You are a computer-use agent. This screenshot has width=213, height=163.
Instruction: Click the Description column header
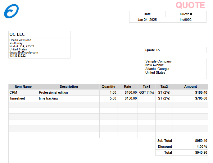(x=69, y=86)
